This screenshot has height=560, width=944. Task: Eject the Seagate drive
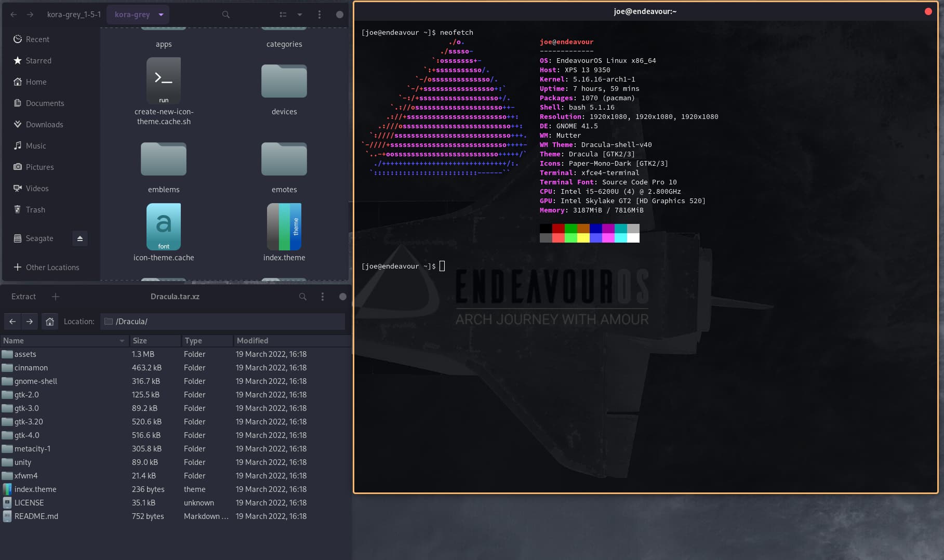pos(80,238)
